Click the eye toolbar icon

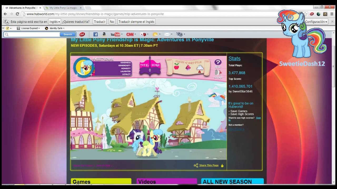179,34
